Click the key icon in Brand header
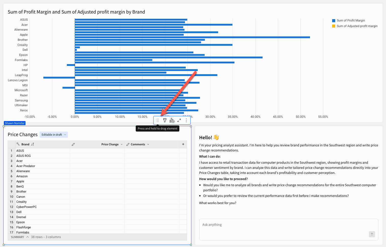The height and width of the screenshot is (247, 386). 18,144
